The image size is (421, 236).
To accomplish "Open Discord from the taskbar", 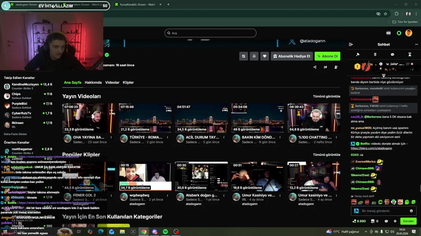I will tap(155, 232).
